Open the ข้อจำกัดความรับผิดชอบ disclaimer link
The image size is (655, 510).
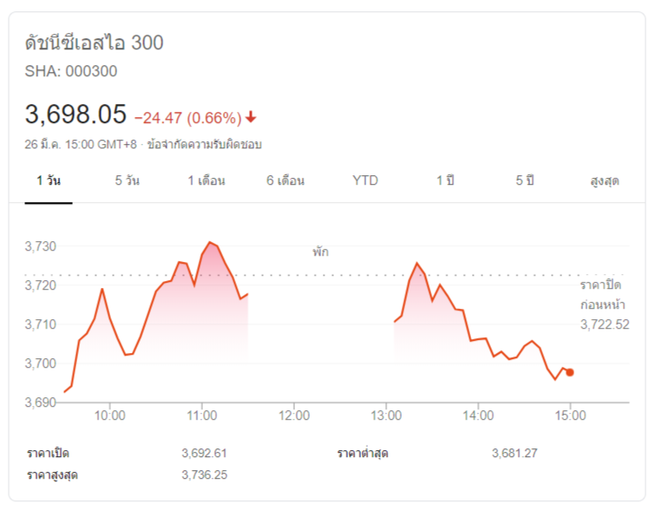click(204, 145)
